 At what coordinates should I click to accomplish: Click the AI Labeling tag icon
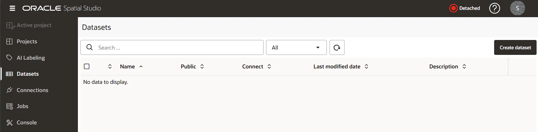(x=9, y=57)
